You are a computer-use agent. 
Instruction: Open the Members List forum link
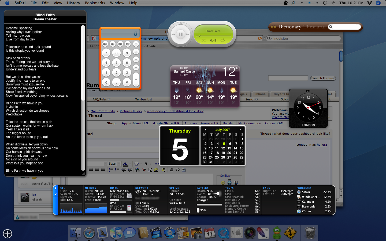click(x=143, y=99)
